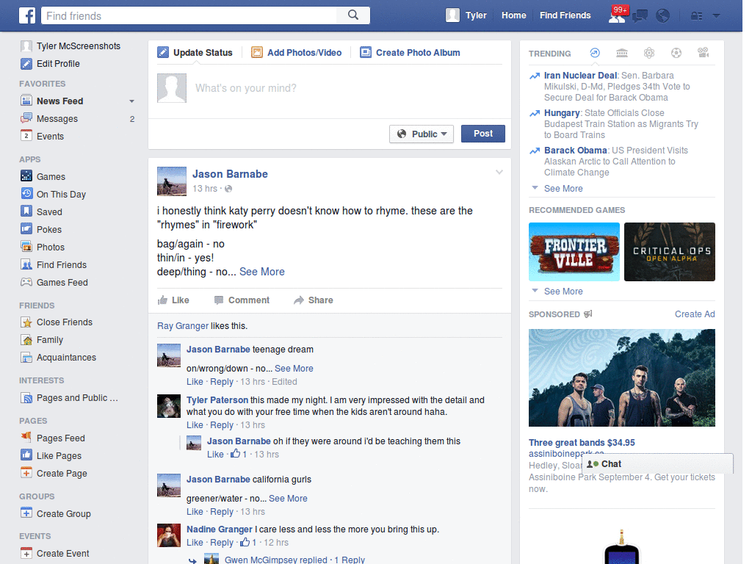The image size is (752, 564).
Task: Open Find Friends in top bar
Action: 565,15
